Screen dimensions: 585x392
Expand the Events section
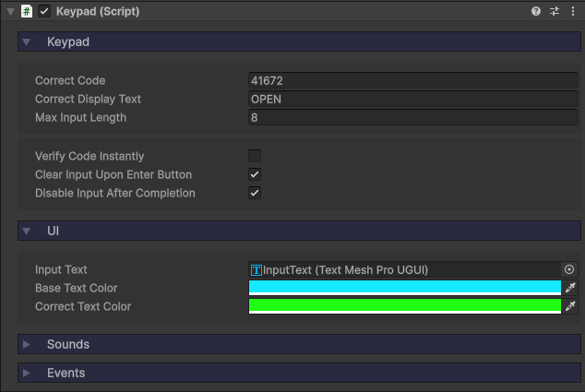[27, 373]
